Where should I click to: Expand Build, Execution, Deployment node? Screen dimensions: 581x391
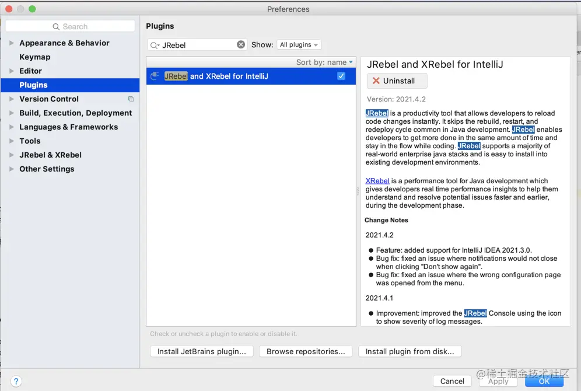(x=12, y=113)
